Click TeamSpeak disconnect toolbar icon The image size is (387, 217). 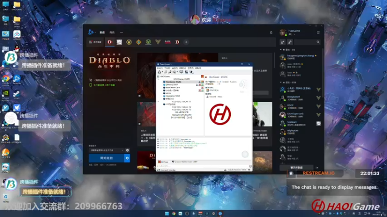tap(165, 72)
